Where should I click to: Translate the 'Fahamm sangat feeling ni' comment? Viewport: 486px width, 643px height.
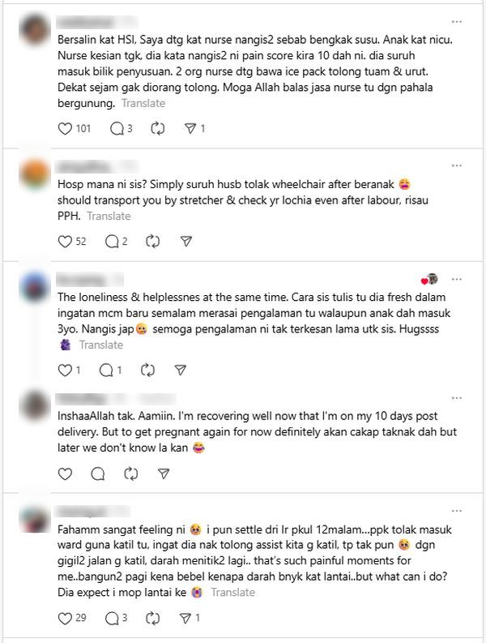click(233, 593)
